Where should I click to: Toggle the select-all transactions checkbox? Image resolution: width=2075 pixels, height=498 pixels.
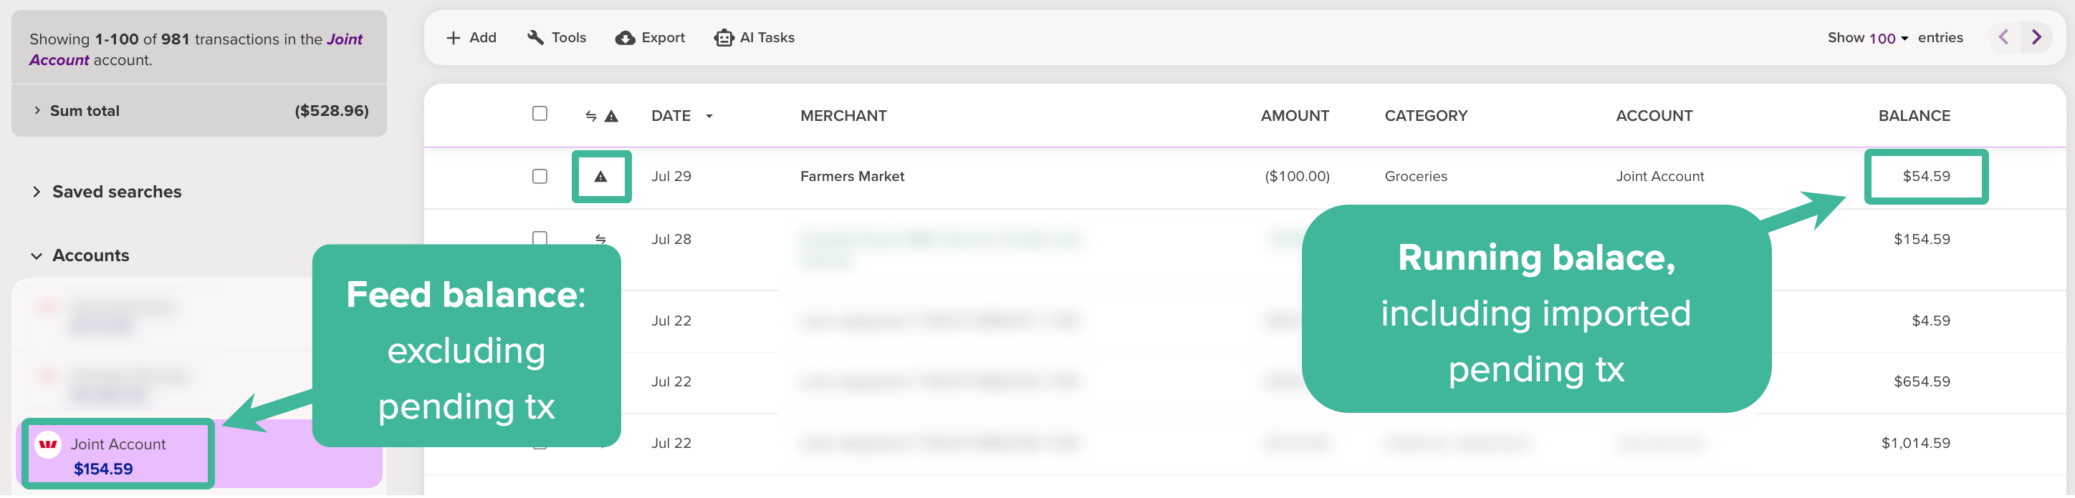click(540, 114)
